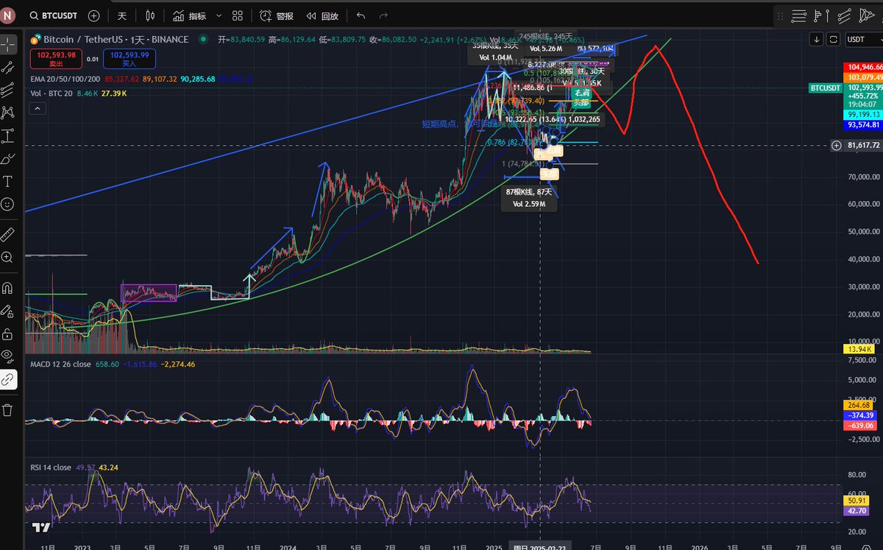Viewport: 883px width, 550px height.
Task: Open the 天 timeframe interval selector
Action: tap(122, 15)
